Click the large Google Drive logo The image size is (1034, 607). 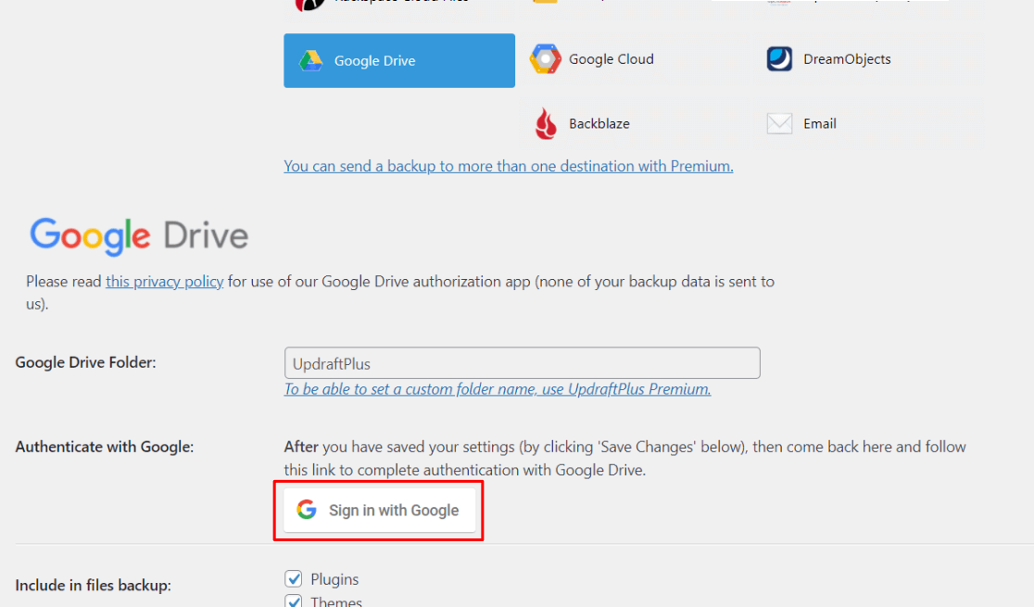point(139,236)
